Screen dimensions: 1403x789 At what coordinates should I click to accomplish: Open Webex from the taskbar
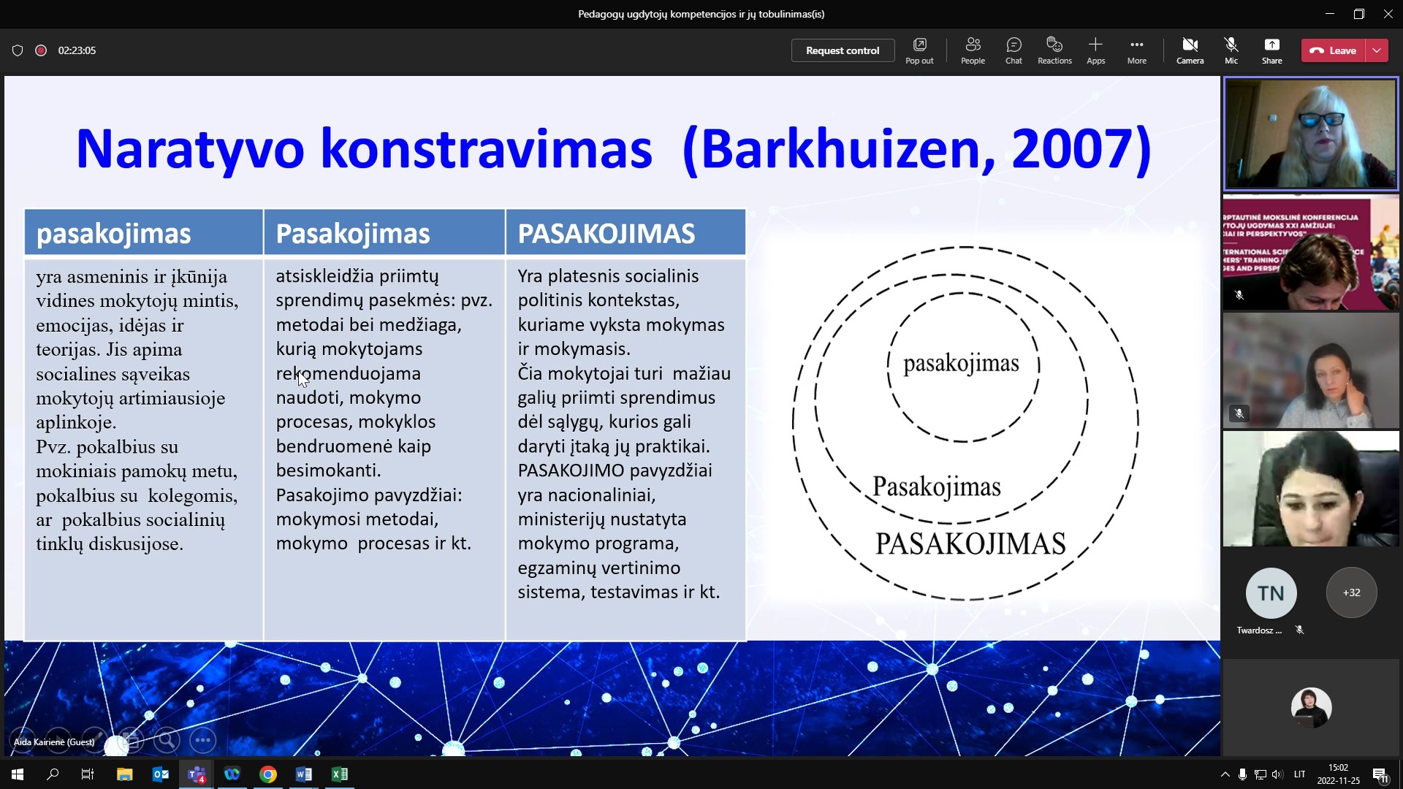click(x=232, y=774)
